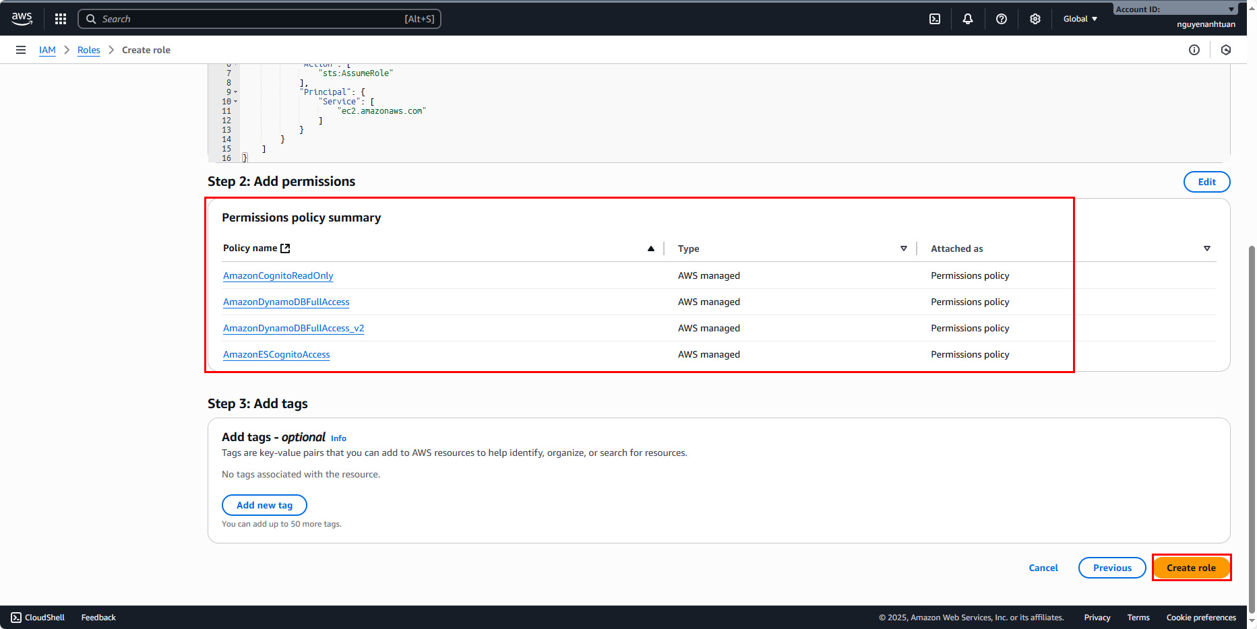Sort by Policy name column arrow
This screenshot has width=1257, height=629.
point(650,249)
